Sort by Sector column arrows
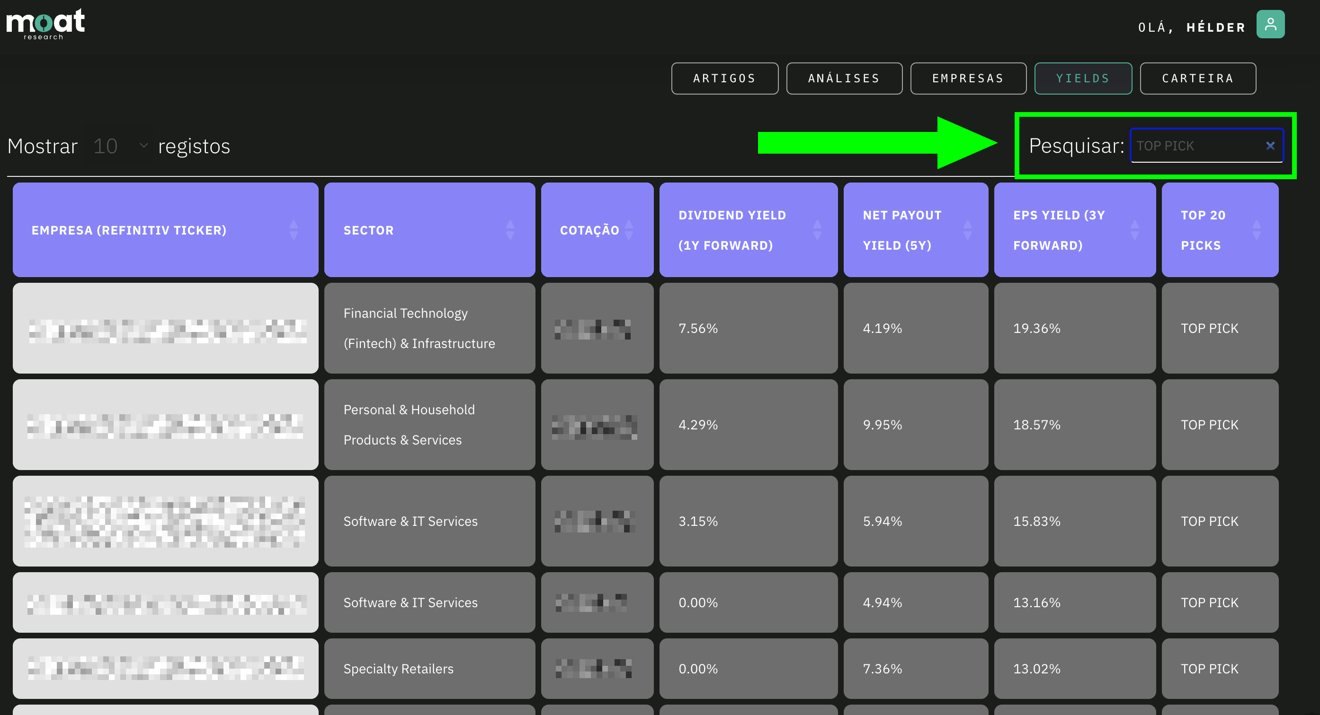This screenshot has width=1320, height=715. point(510,230)
